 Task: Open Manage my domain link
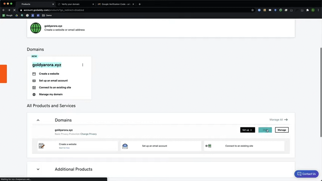[x=51, y=95]
